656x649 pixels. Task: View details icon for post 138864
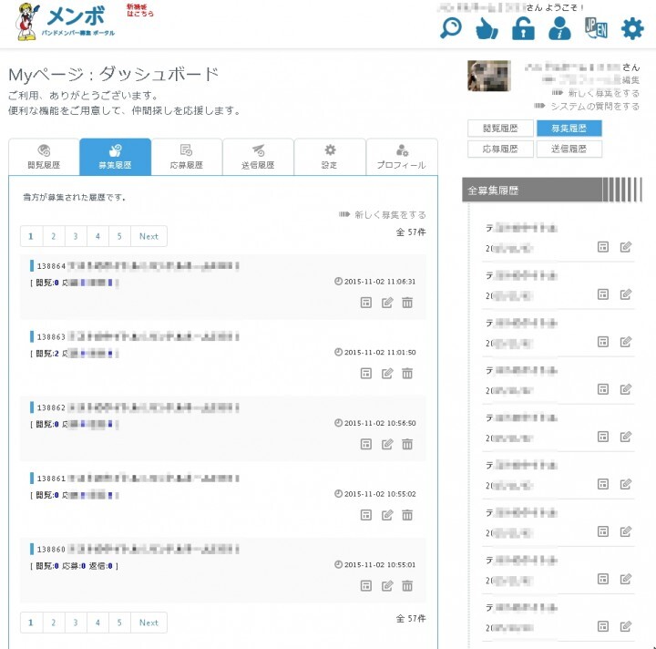366,303
